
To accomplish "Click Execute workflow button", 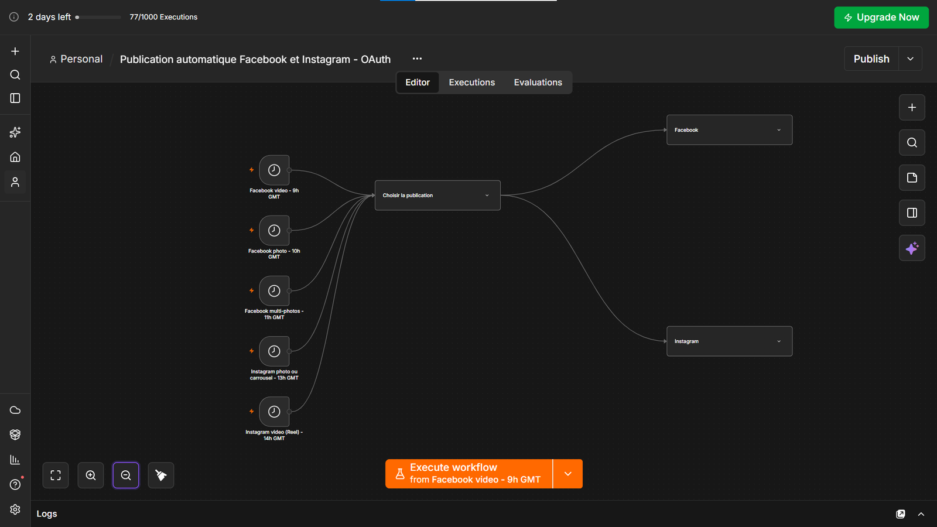I will [x=469, y=474].
